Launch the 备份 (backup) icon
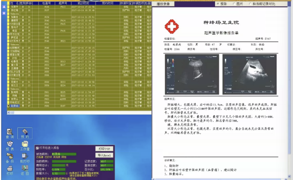This screenshot has height=180, width=293. click(x=10, y=158)
